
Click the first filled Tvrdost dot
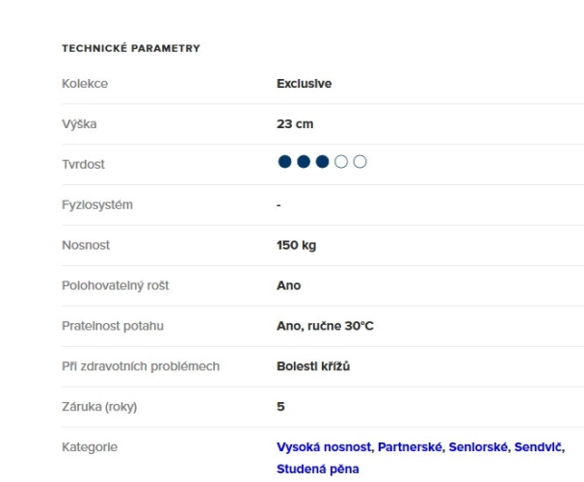tap(284, 162)
